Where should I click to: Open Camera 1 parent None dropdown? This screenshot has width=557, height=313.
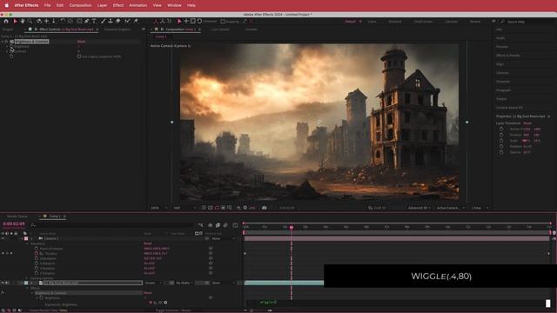(x=223, y=238)
